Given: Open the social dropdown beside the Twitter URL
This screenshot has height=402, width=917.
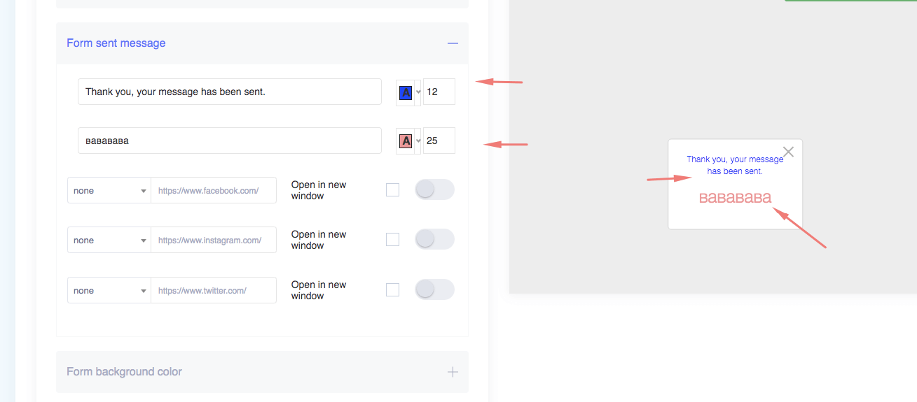Looking at the screenshot, I should 109,290.
